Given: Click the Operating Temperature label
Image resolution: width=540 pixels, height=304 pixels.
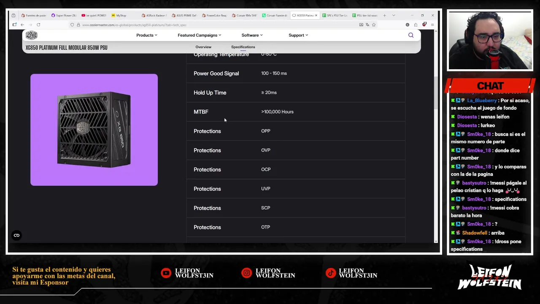Looking at the screenshot, I should click(x=221, y=54).
